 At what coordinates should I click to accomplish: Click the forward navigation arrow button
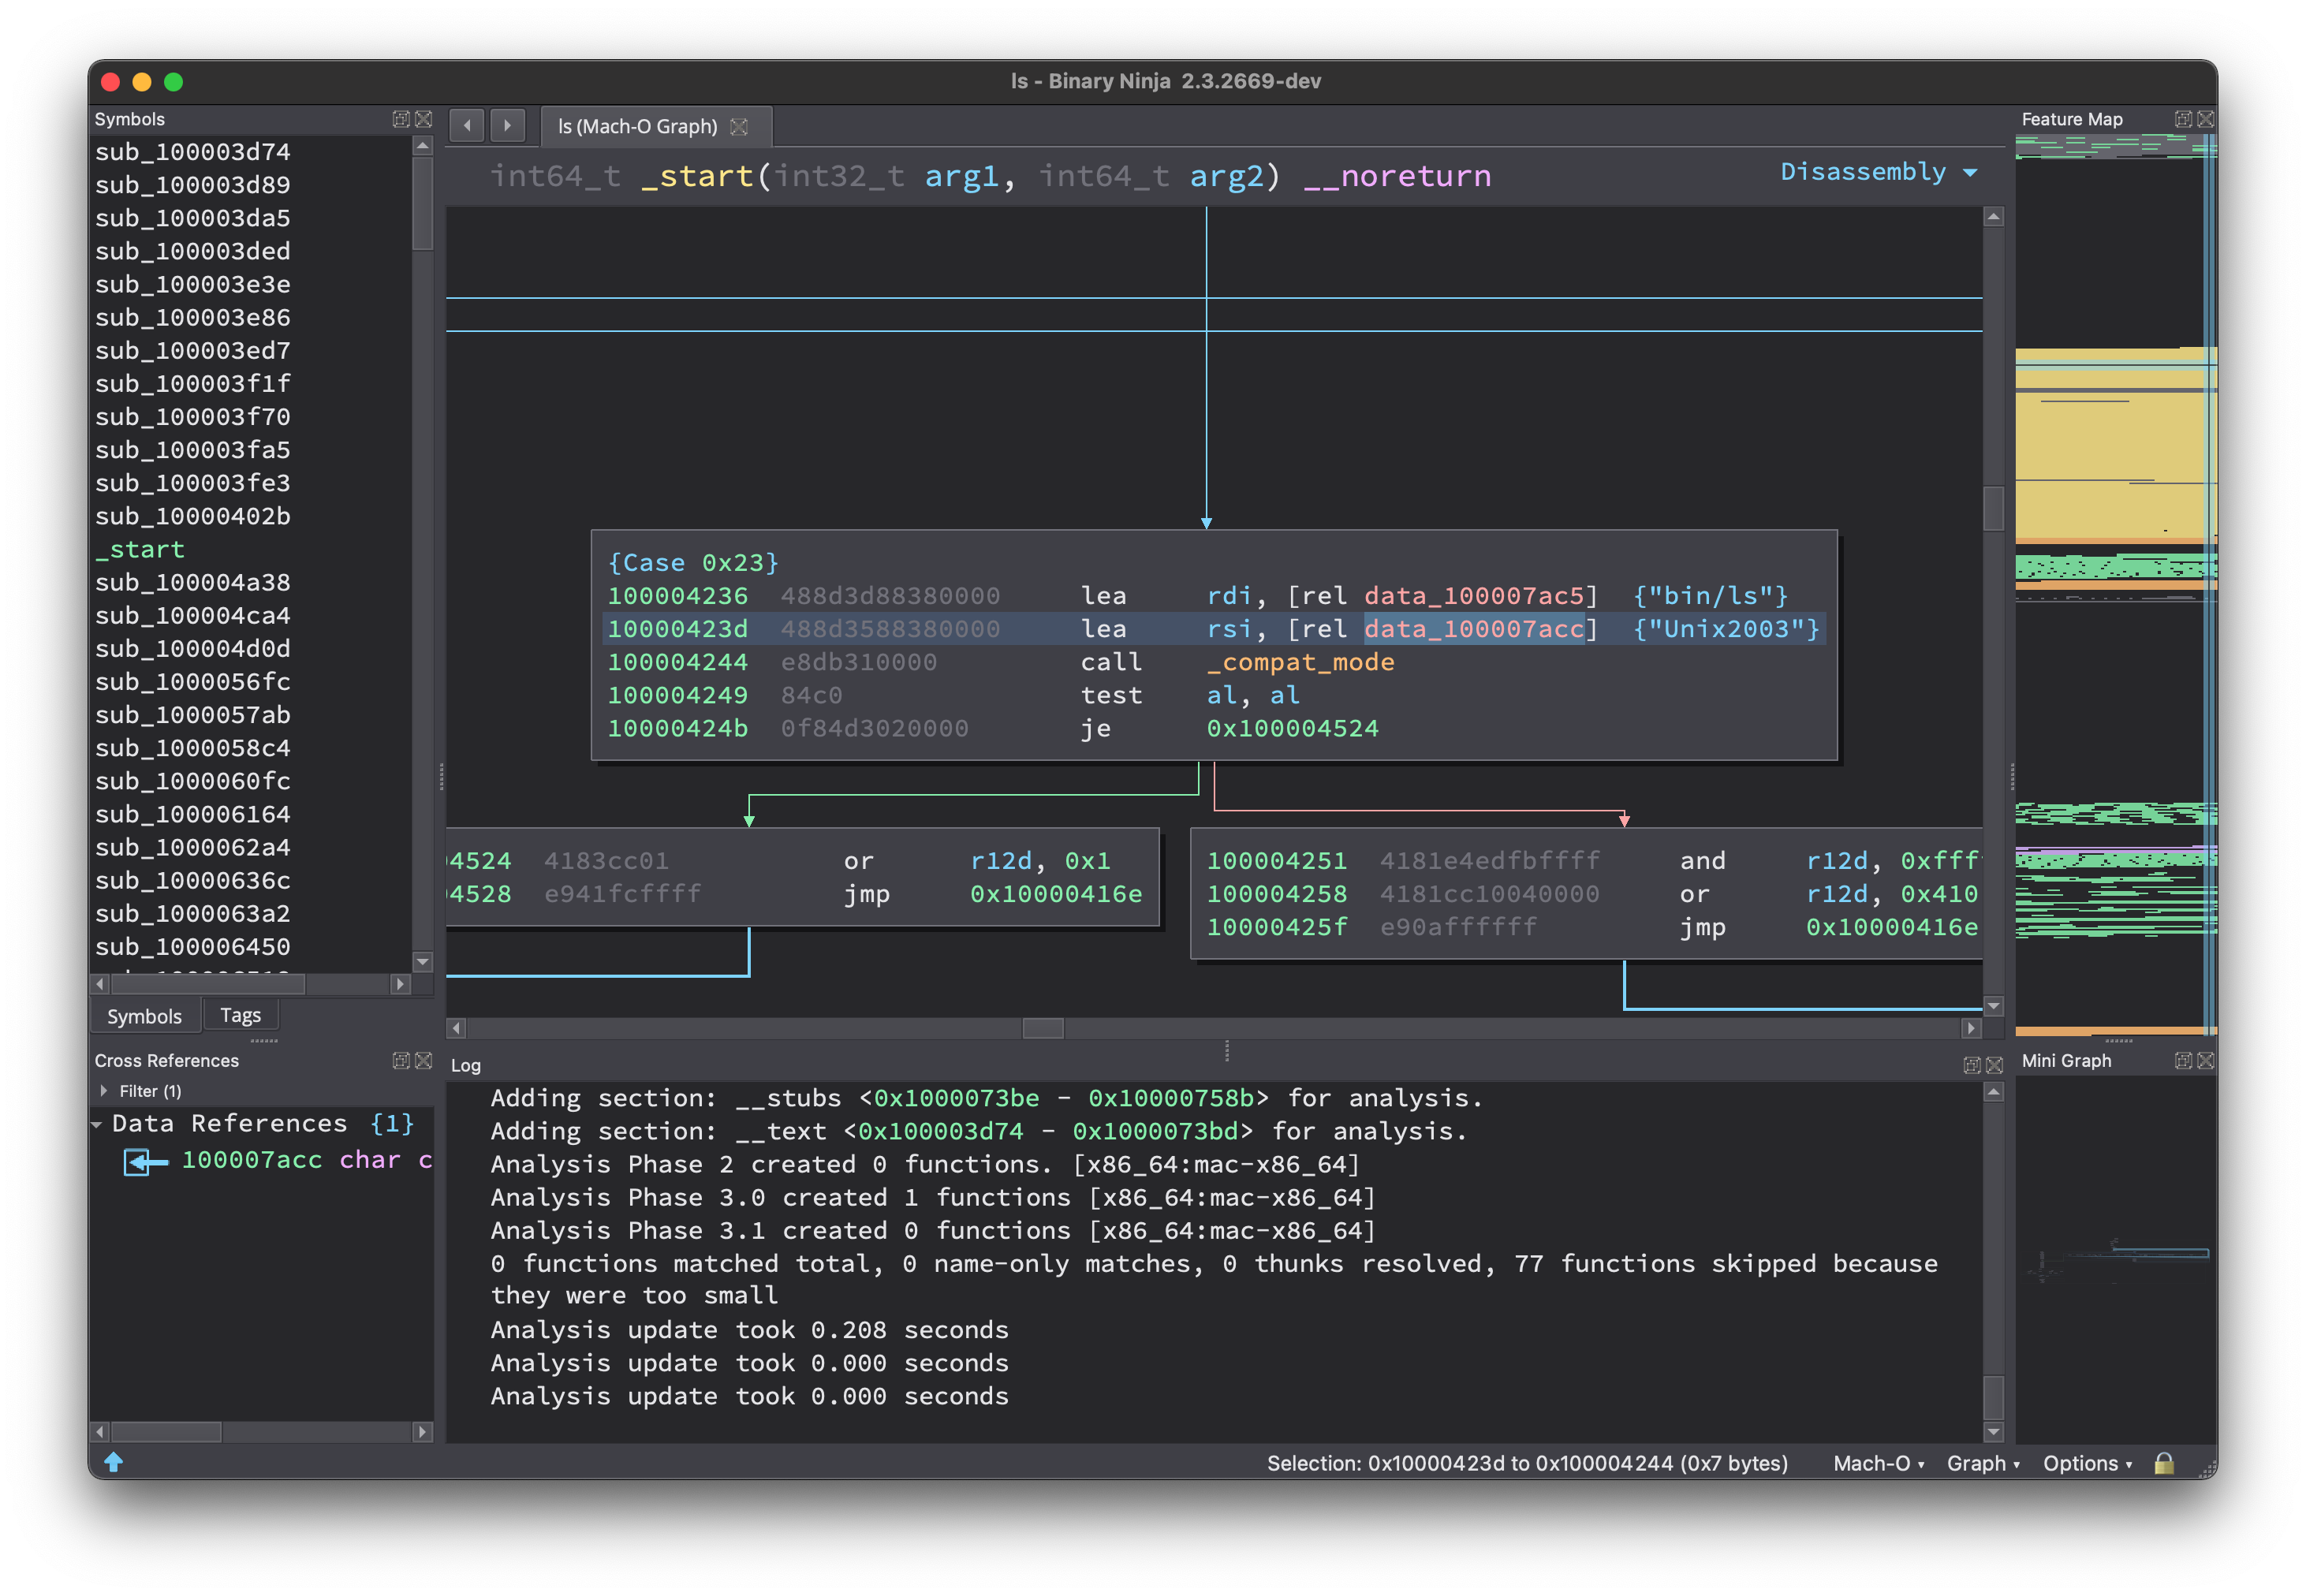[507, 126]
